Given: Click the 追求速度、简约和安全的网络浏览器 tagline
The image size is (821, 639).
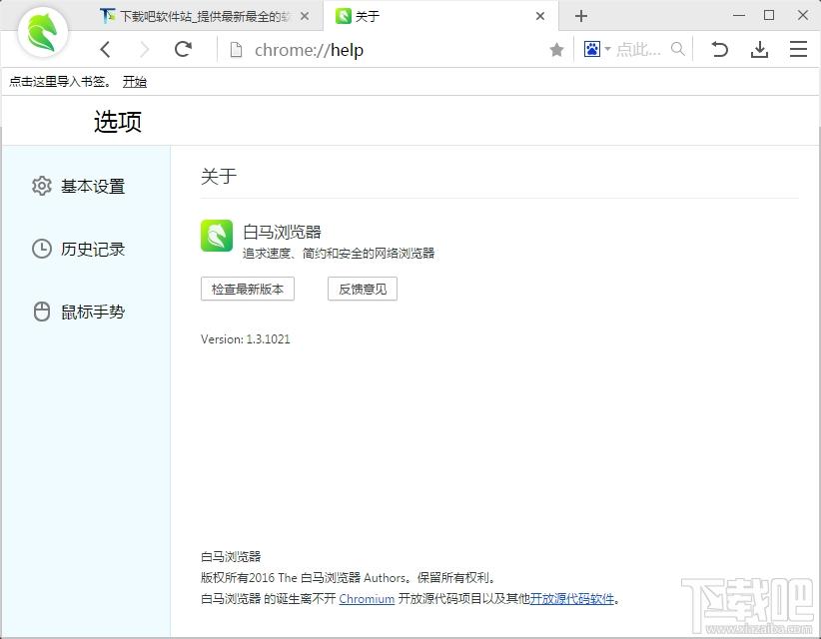Looking at the screenshot, I should point(339,254).
